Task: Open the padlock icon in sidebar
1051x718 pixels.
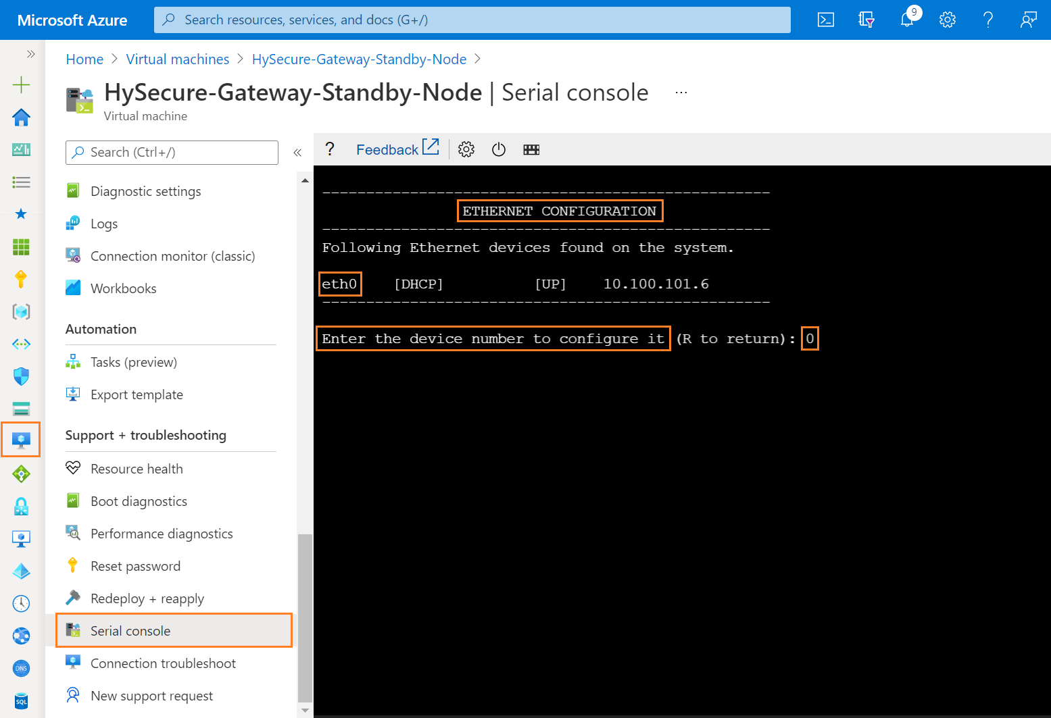Action: (x=22, y=507)
